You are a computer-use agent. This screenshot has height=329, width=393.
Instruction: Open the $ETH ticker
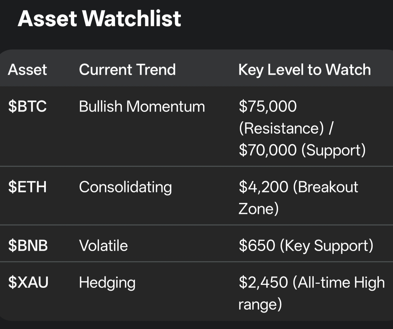coord(28,187)
